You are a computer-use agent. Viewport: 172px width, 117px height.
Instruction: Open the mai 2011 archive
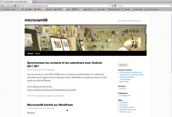point(123,89)
